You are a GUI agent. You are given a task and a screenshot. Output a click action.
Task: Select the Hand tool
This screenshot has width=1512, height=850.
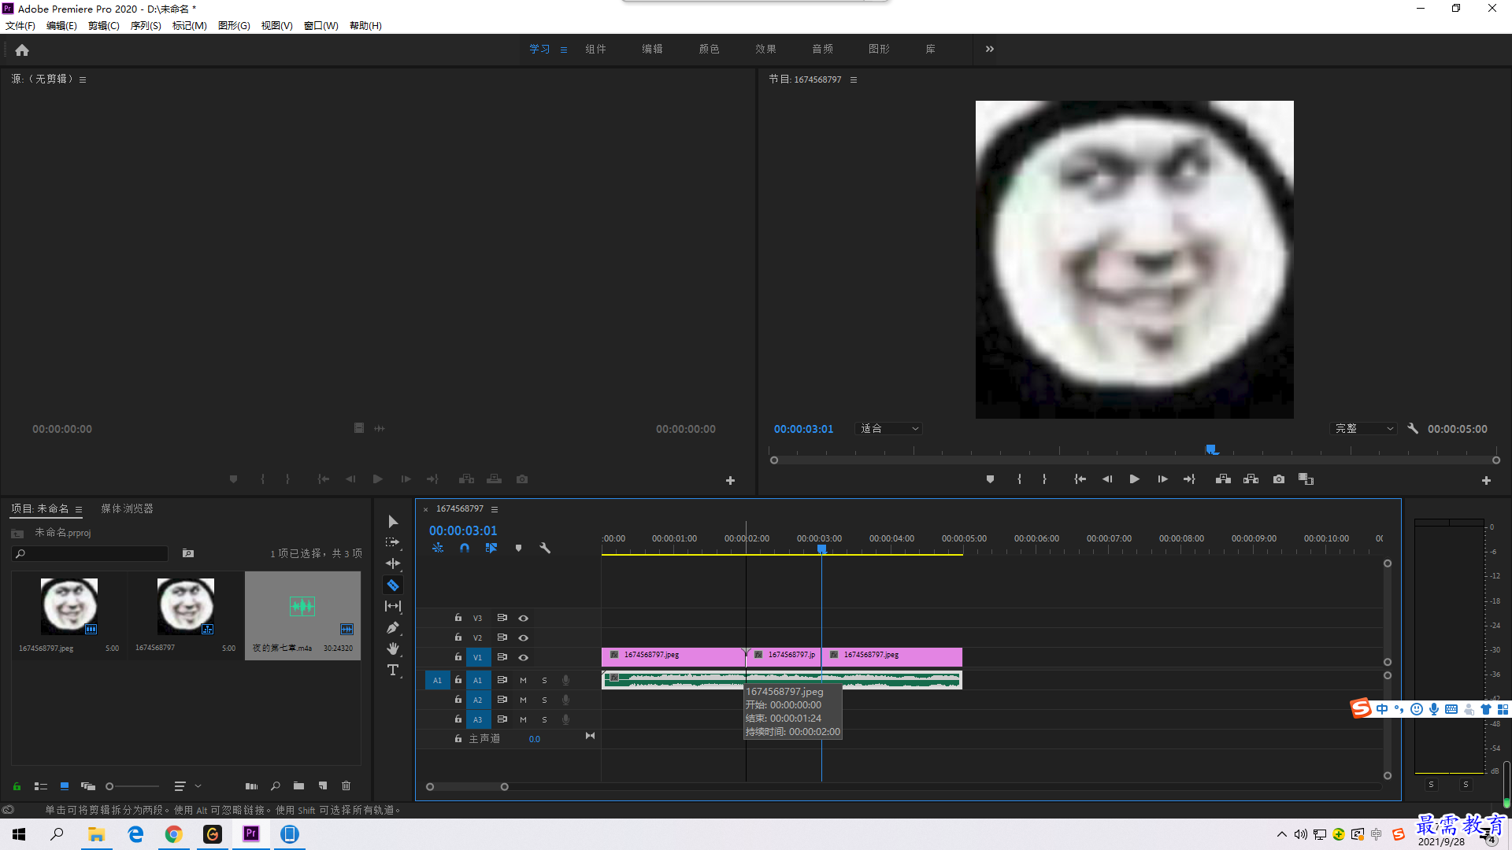tap(393, 649)
